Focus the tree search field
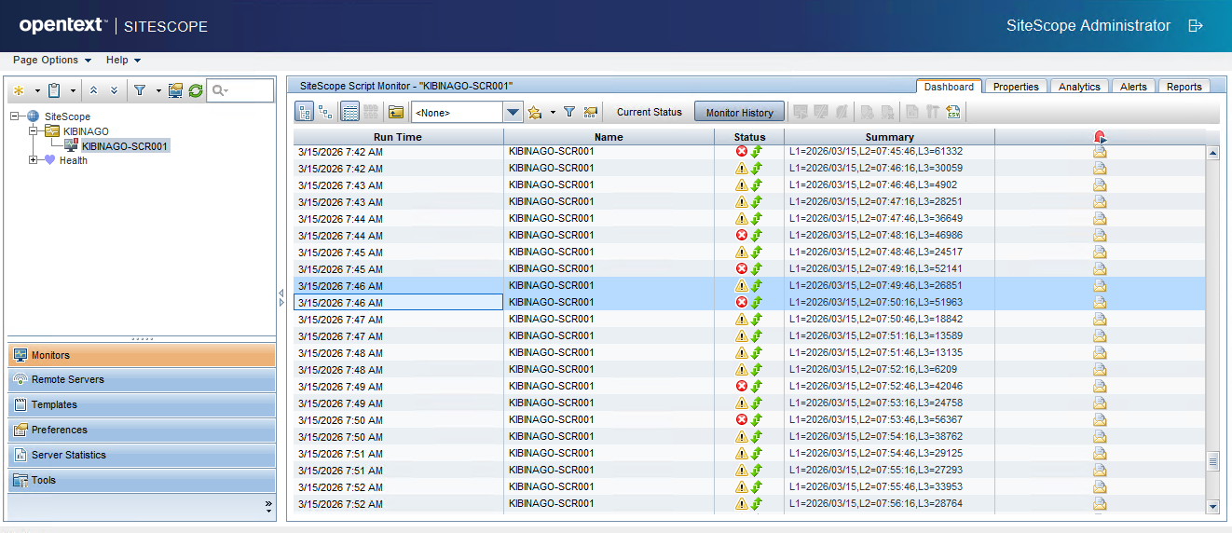 click(x=240, y=90)
